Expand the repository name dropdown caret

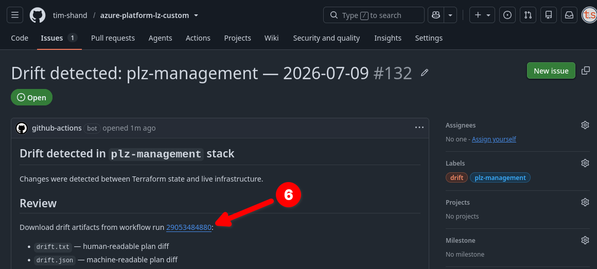click(x=196, y=15)
